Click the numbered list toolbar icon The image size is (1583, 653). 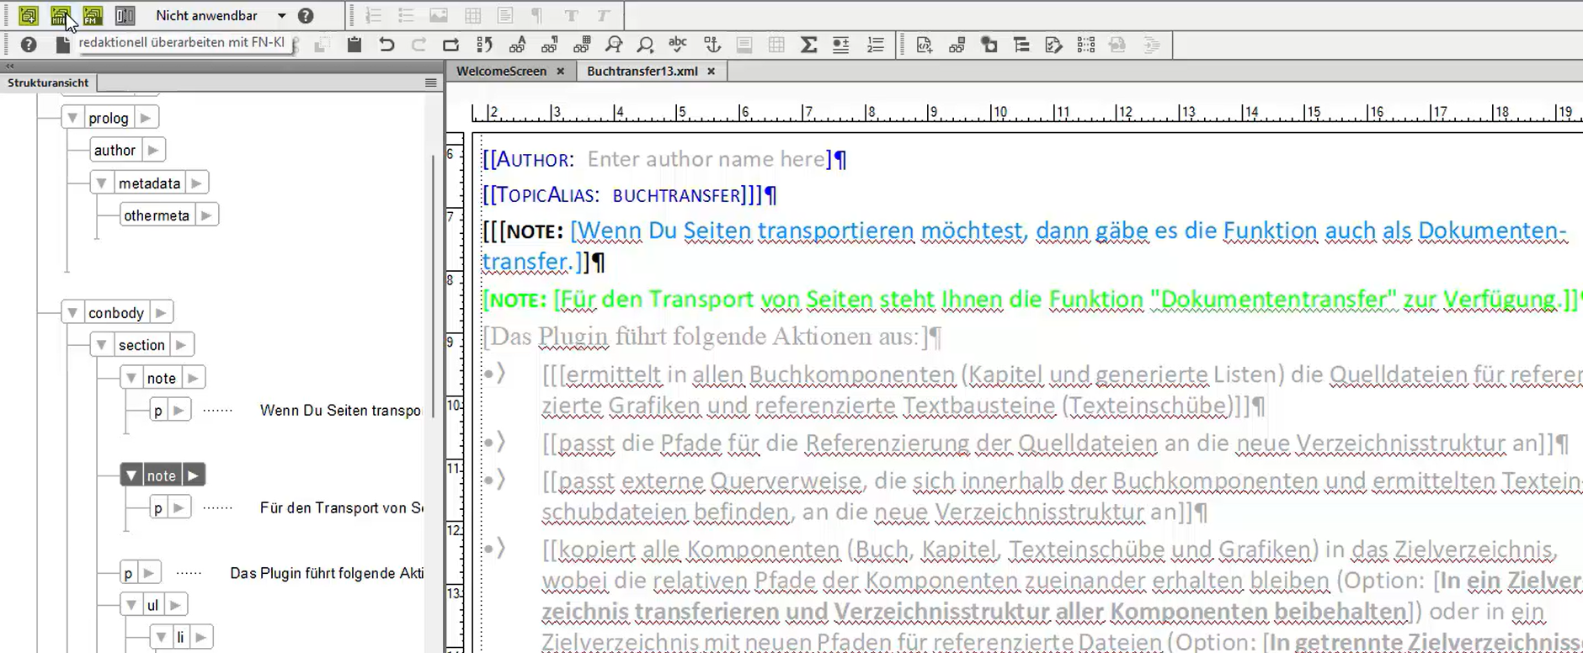tap(374, 16)
